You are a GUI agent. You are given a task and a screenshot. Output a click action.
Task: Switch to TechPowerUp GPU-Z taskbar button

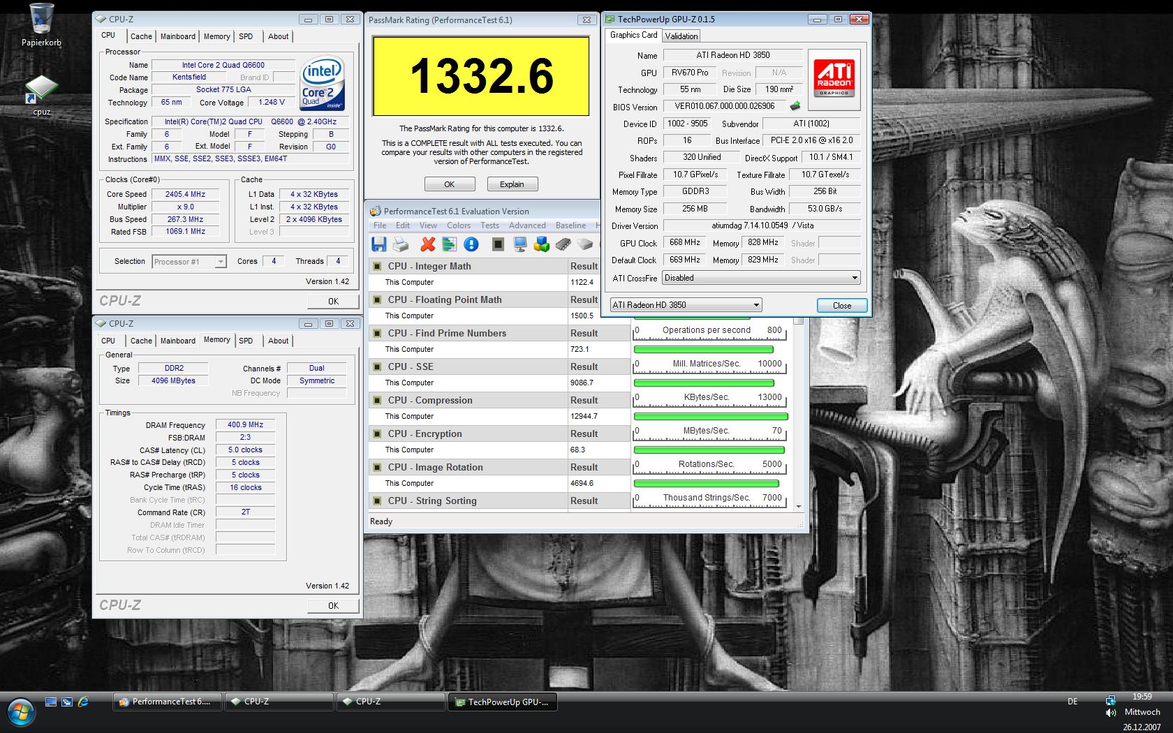(502, 702)
